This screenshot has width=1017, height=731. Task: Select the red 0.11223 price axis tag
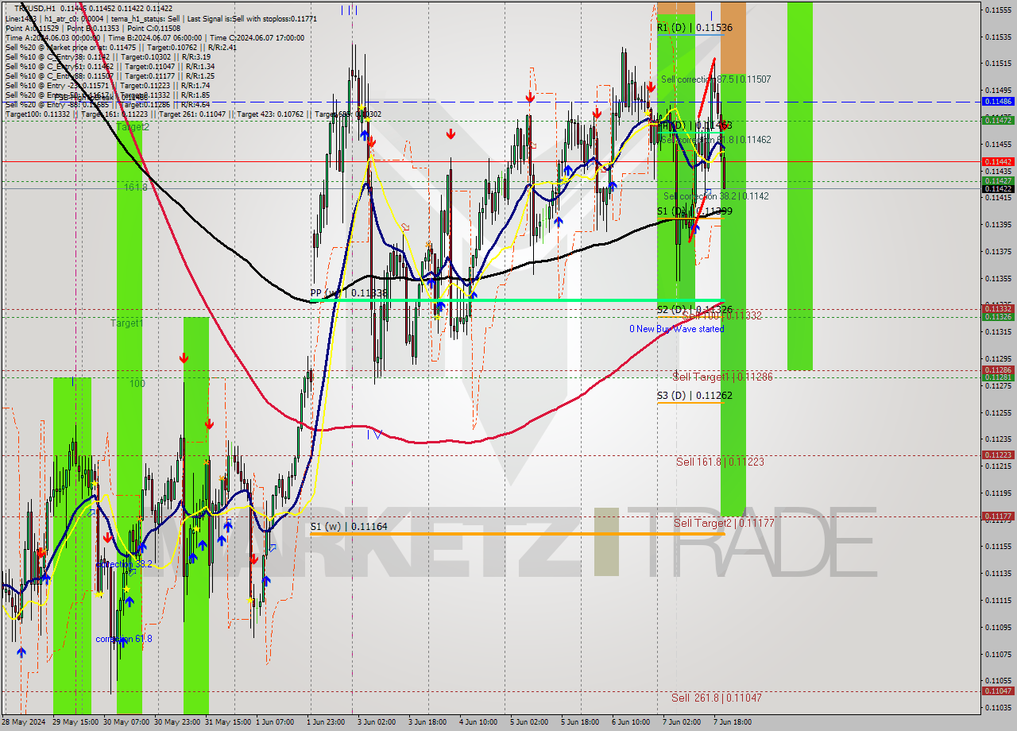pyautogui.click(x=998, y=454)
